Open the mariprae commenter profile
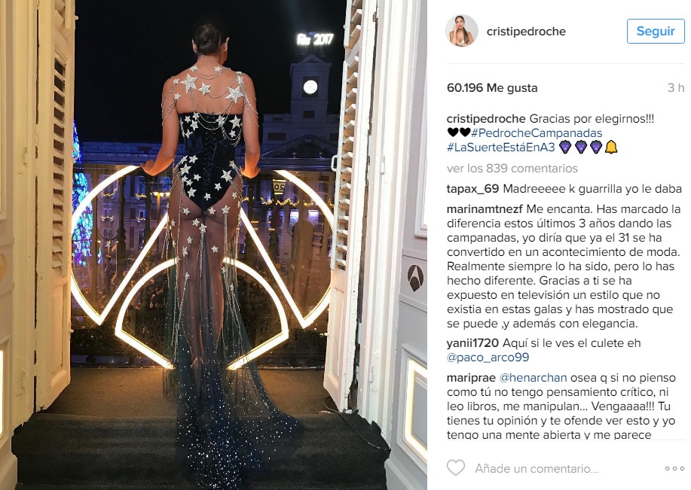This screenshot has height=490, width=691. click(471, 378)
